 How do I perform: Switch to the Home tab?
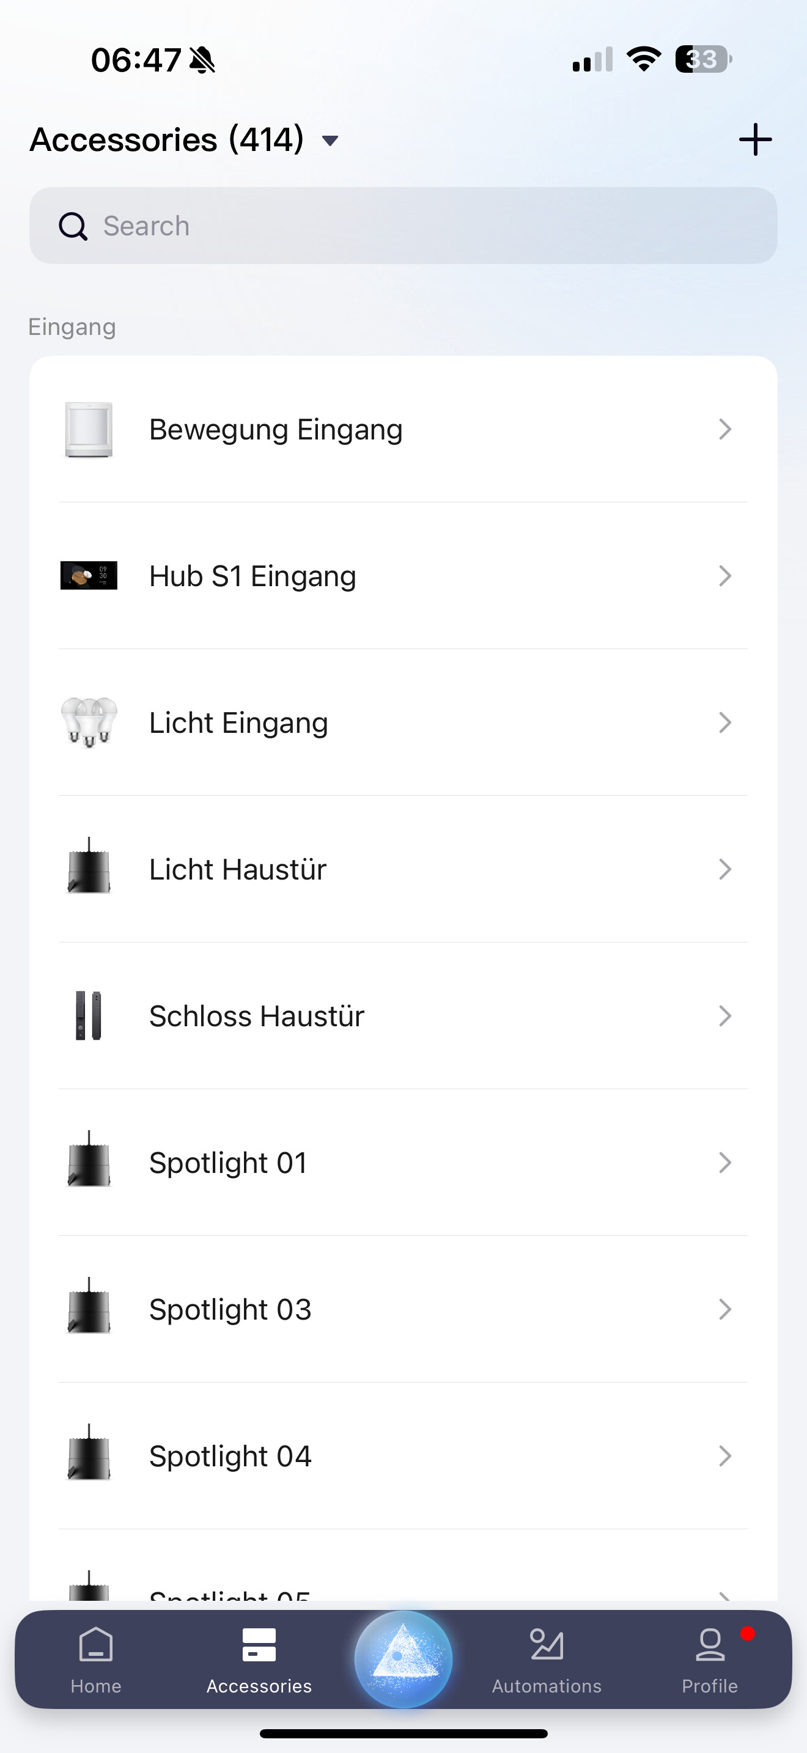[96, 1659]
